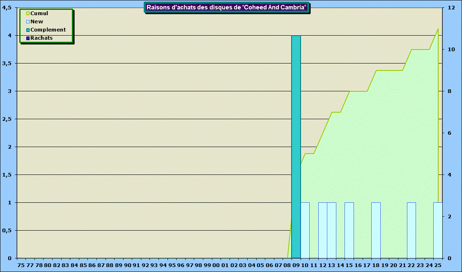Select the 'Complement' legend label
The width and height of the screenshot is (462, 272).
(48, 30)
